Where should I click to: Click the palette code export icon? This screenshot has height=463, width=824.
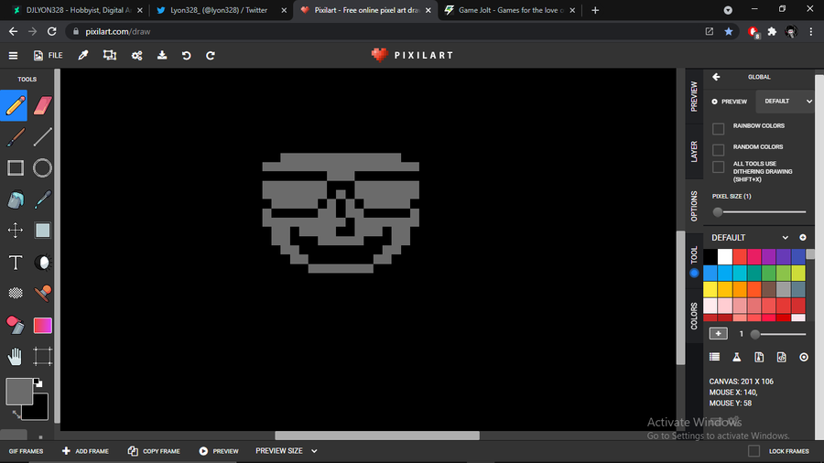782,357
